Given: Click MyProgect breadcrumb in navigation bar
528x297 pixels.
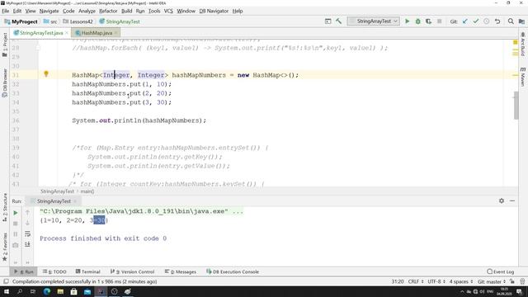Looking at the screenshot, I should 21,21.
